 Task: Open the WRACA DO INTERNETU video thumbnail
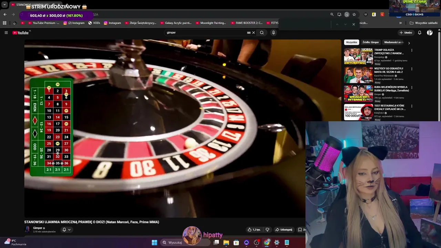coord(358,93)
